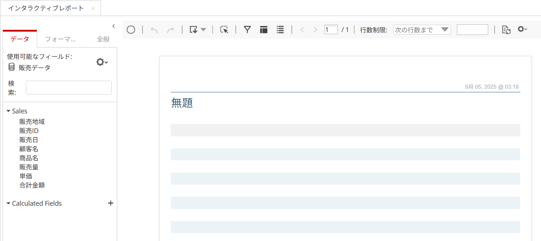
Task: Collapse the Sales field group
Action: (8, 111)
